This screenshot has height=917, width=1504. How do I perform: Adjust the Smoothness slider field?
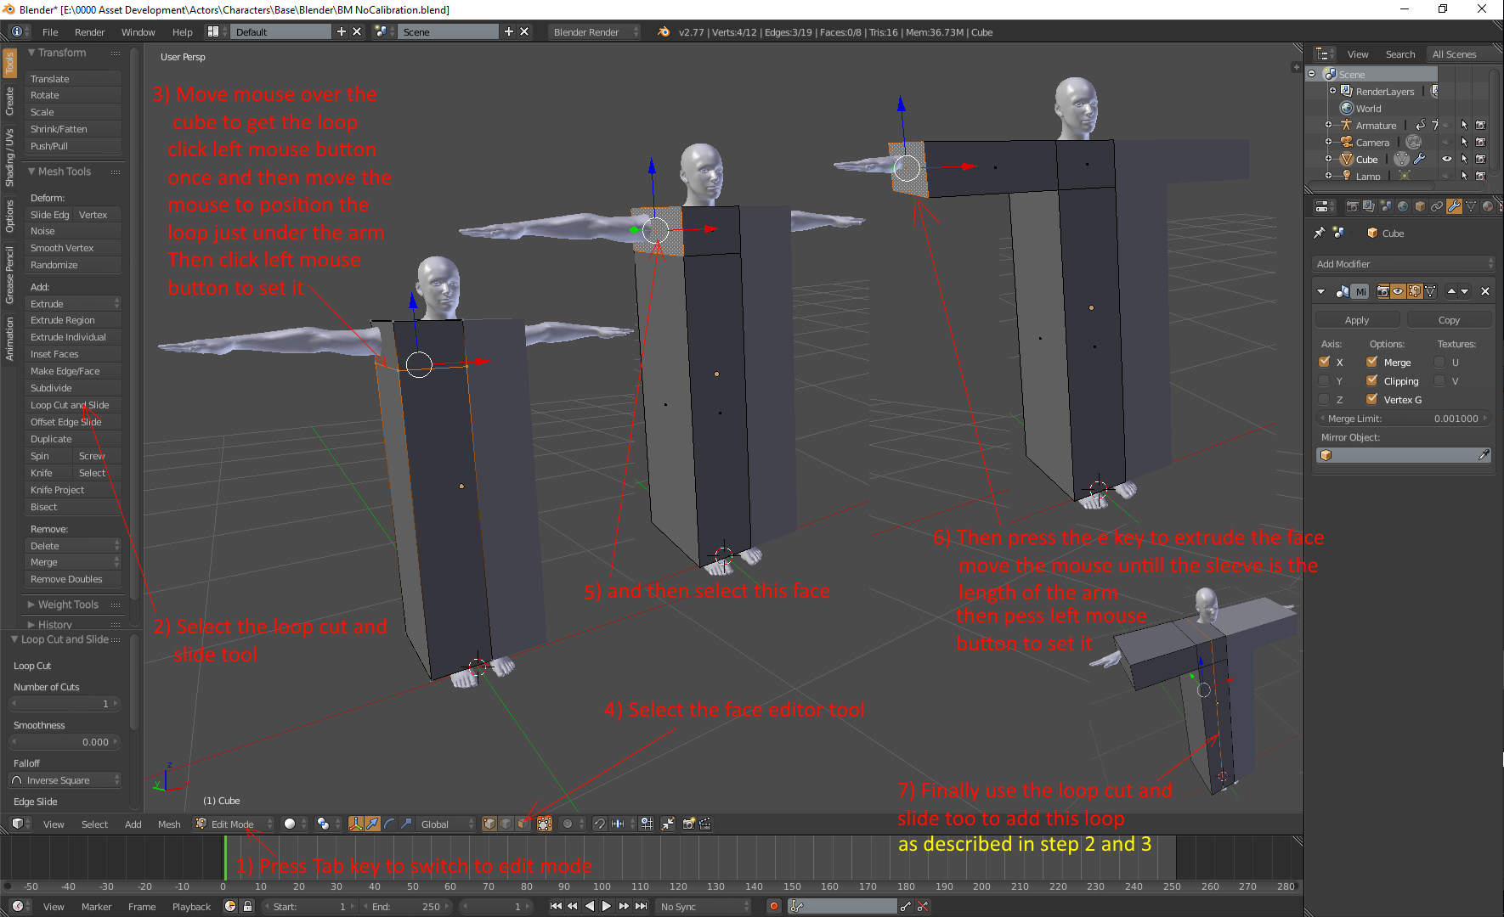coord(65,742)
